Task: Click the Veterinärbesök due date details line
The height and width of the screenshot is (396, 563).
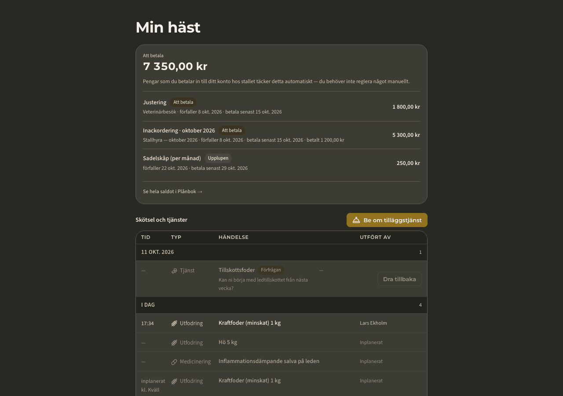Action: (212, 112)
